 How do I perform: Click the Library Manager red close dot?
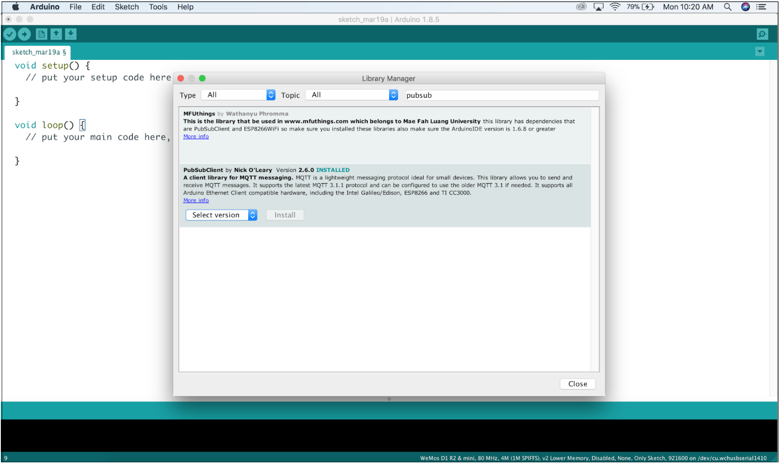[x=181, y=78]
